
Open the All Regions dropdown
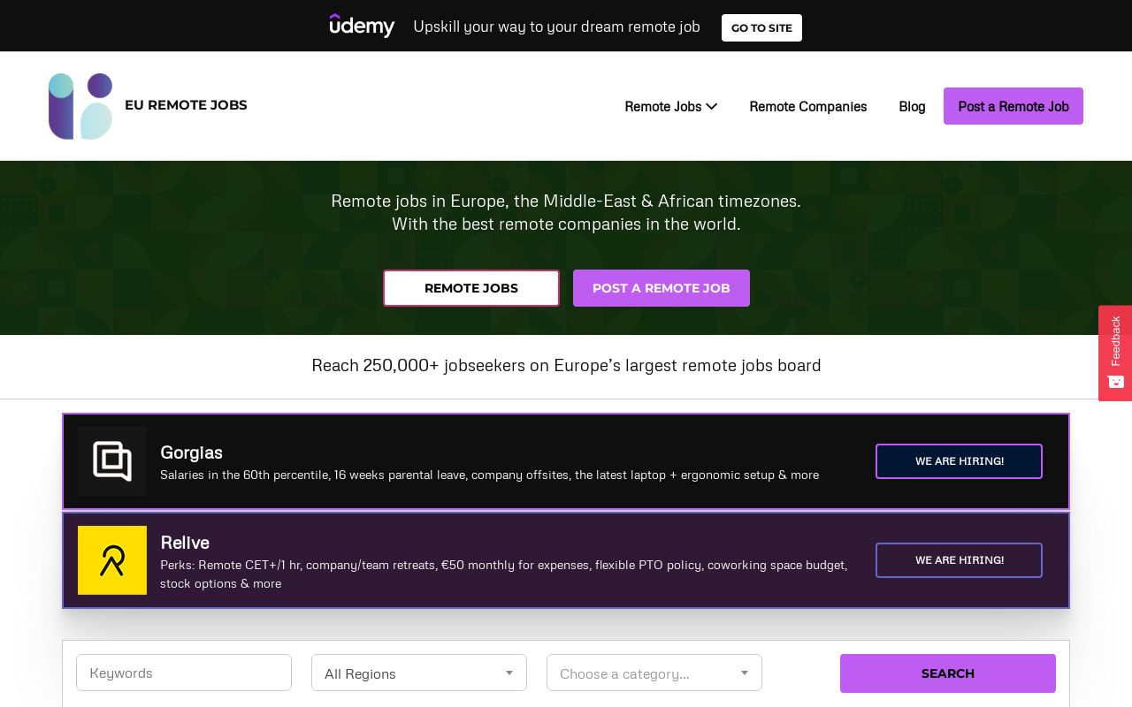pyautogui.click(x=419, y=673)
